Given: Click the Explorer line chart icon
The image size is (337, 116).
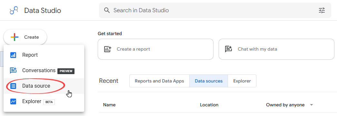Looking at the screenshot, I should tap(13, 101).
